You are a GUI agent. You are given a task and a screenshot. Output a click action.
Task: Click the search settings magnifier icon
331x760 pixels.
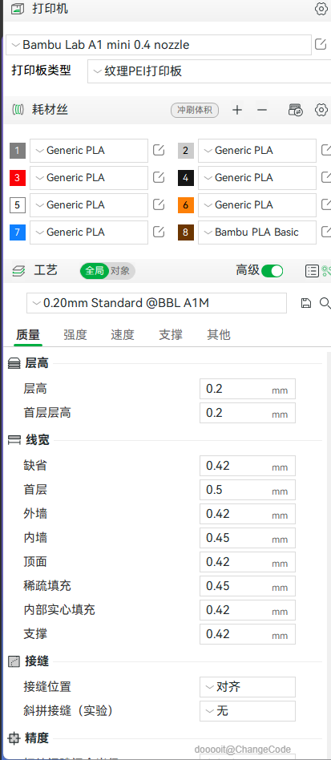click(x=325, y=303)
